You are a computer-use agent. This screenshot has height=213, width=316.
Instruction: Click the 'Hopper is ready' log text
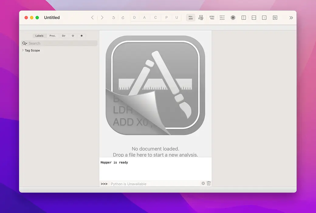[114, 162]
